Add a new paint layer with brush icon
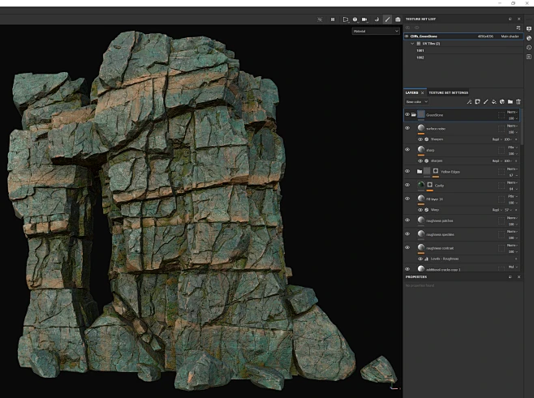 coord(485,101)
